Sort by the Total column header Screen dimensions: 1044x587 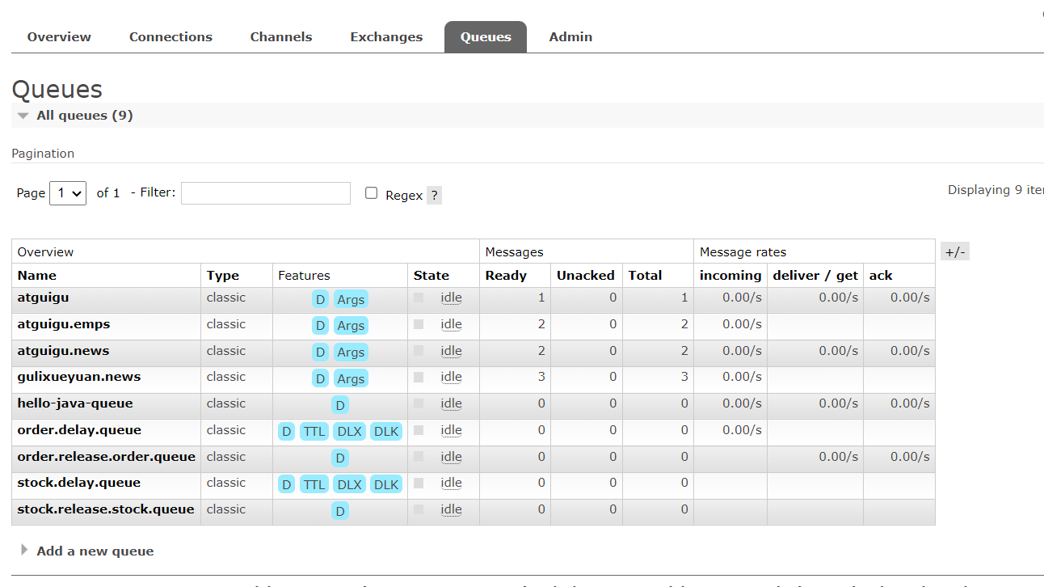[x=645, y=276]
